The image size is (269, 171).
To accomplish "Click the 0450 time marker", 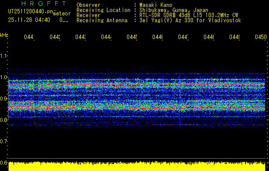I will tap(260, 38).
